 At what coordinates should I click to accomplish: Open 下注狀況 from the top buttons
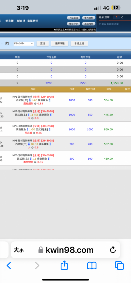(x=74, y=18)
